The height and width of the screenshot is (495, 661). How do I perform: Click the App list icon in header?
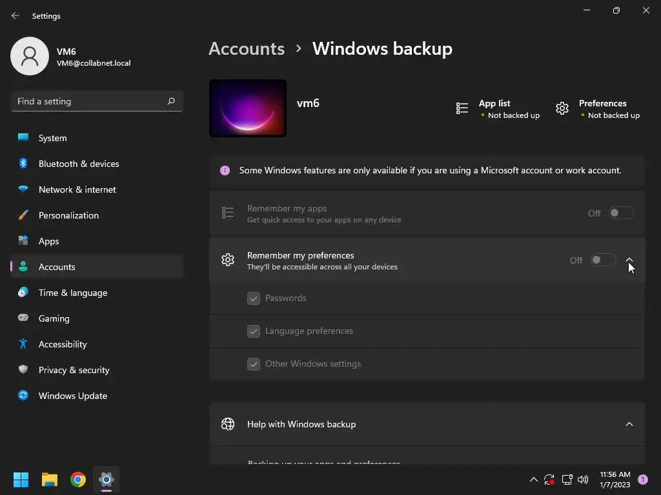click(462, 109)
